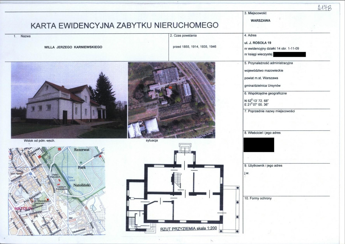Viewport: 345px width, 244px height.
Task: Click the redacted land register number
Action: coord(289,54)
